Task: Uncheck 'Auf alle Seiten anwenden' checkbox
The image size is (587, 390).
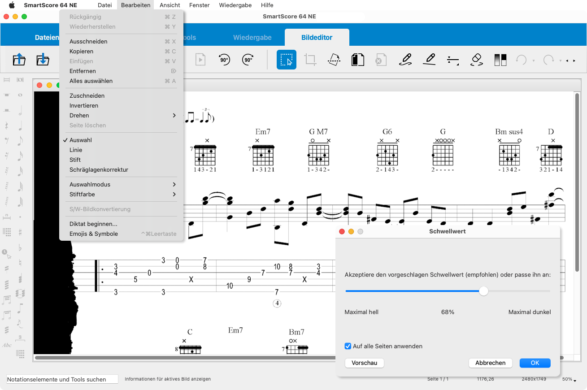Action: tap(348, 346)
